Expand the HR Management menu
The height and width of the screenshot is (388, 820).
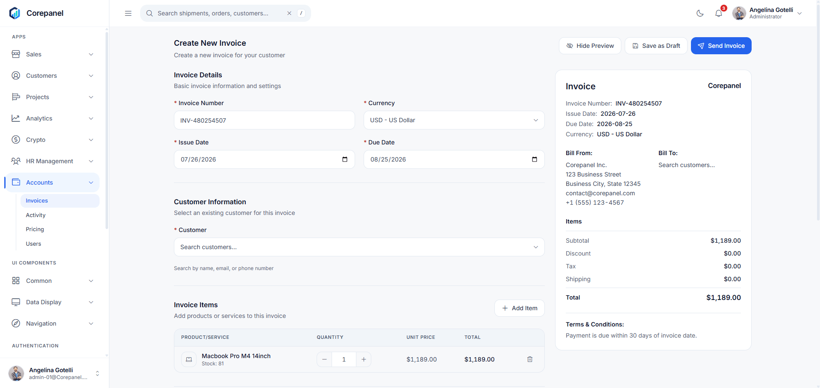[52, 161]
